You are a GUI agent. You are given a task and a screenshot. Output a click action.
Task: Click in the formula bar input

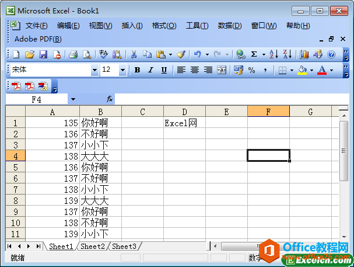(x=232, y=99)
